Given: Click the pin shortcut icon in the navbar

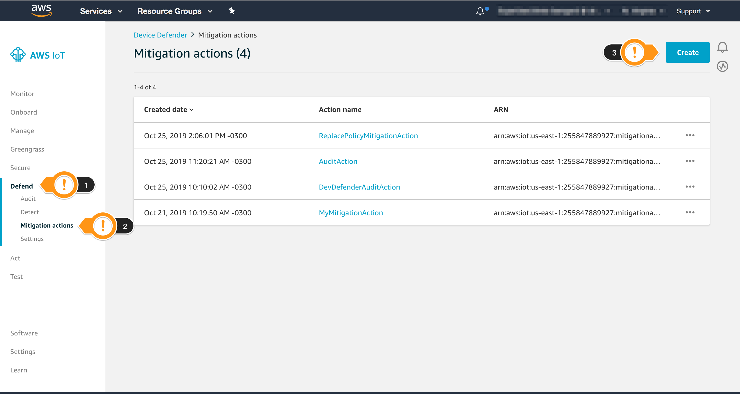Looking at the screenshot, I should point(231,11).
